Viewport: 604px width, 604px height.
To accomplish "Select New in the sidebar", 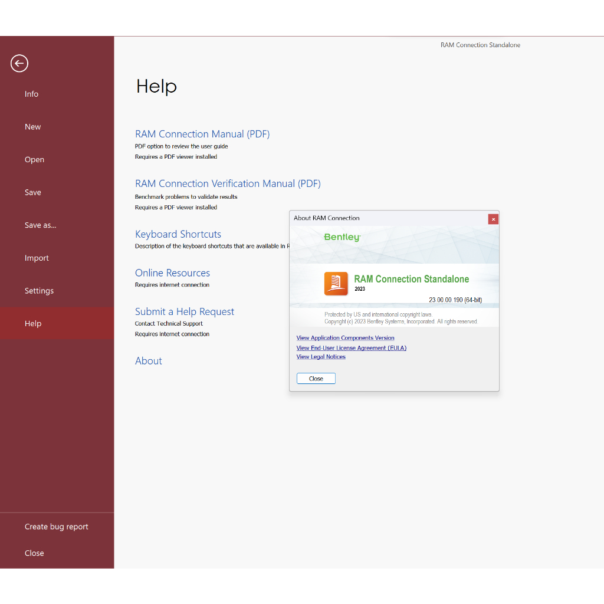I will pos(33,127).
